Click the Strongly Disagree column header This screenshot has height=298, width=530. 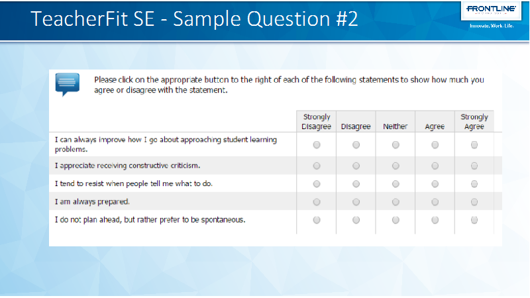click(x=317, y=122)
